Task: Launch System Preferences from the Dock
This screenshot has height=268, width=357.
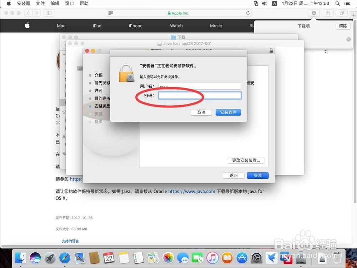Action: tap(256, 258)
